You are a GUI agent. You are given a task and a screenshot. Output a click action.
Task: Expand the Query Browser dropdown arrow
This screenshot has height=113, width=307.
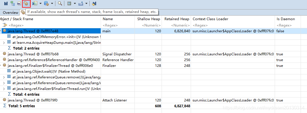coord(52,3)
